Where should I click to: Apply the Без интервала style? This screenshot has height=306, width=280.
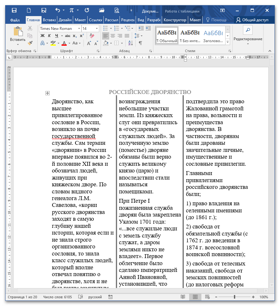pos(190,36)
